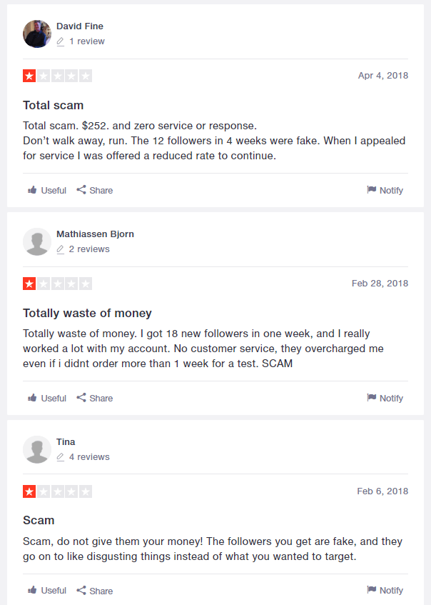Click the thumbs-up icon on Tina's review

(x=32, y=590)
